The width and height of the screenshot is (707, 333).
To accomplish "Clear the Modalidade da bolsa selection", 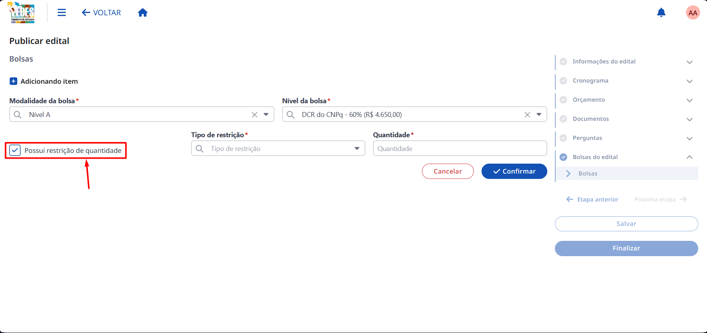I will pos(255,115).
